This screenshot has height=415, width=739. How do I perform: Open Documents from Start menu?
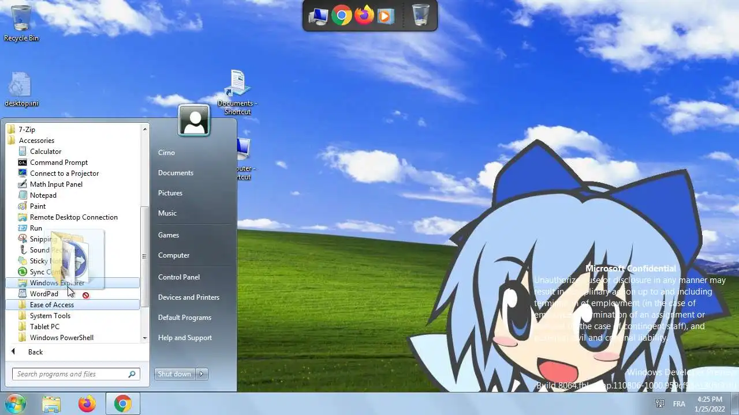tap(176, 173)
